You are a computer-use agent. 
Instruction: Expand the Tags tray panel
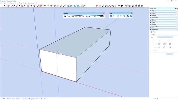pos(164,10)
